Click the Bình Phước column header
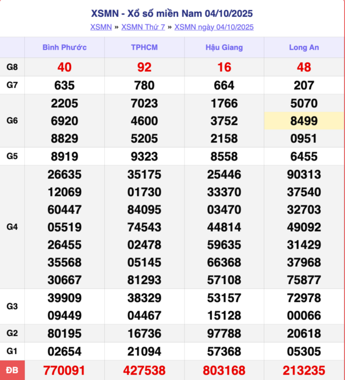Viewport: 345px width, 380px height. (64, 47)
